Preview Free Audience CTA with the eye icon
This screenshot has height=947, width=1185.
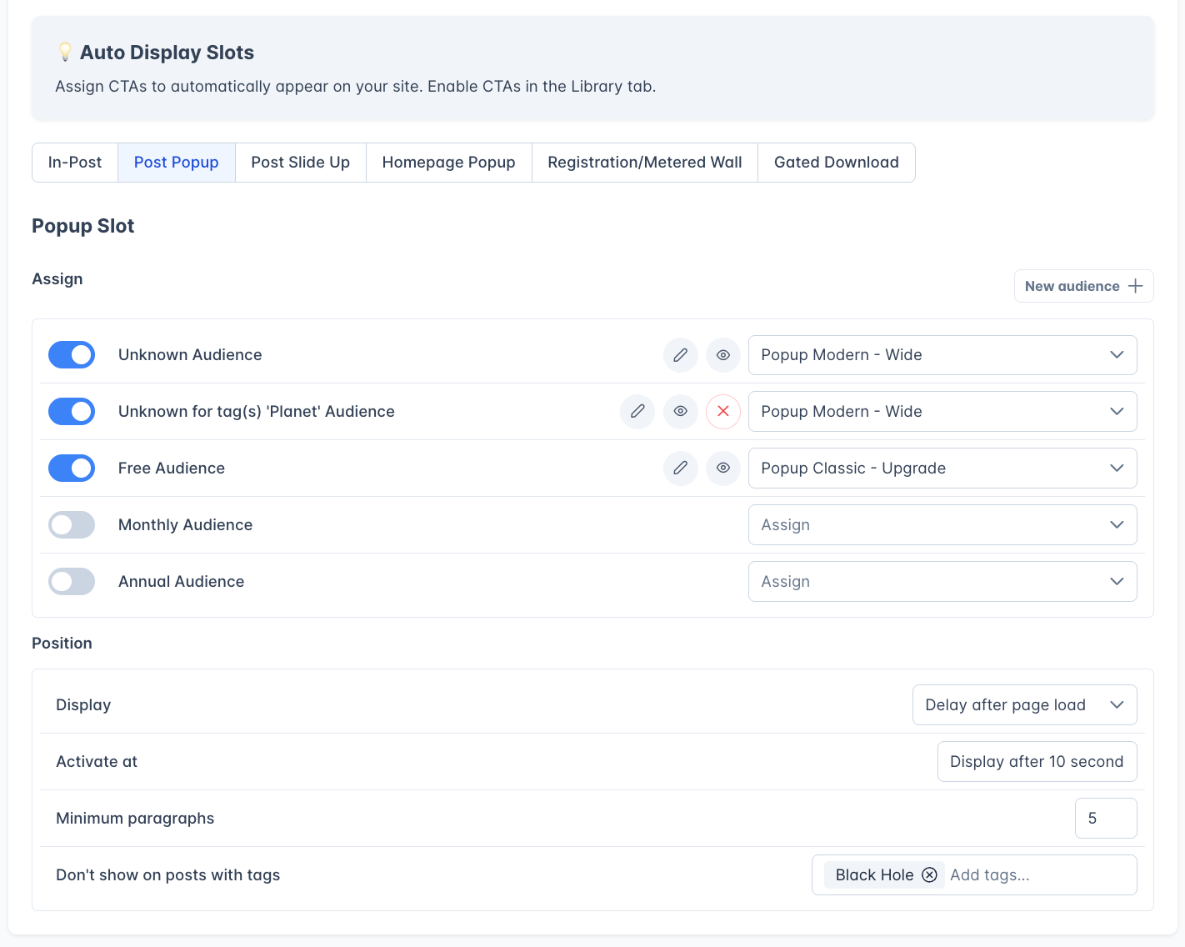pos(723,468)
